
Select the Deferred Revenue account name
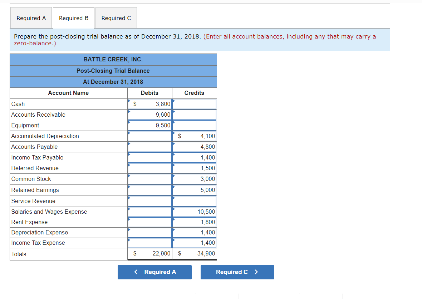tap(69, 168)
